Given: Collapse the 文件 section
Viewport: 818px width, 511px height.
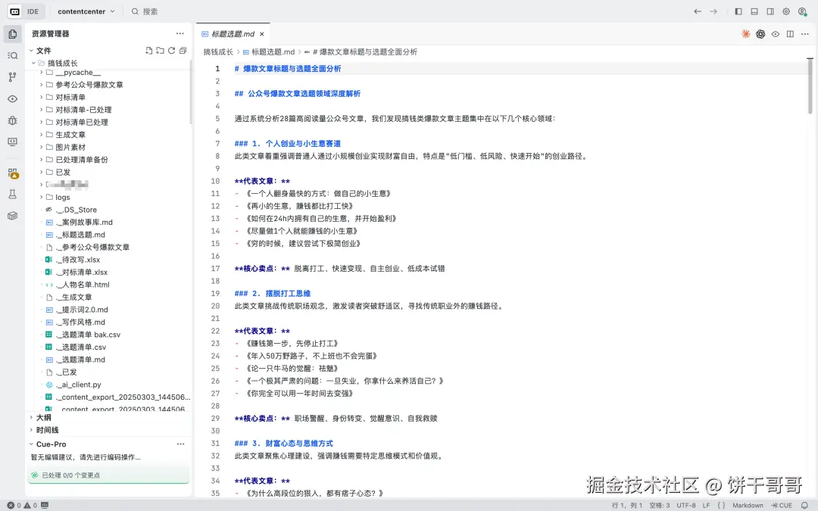Looking at the screenshot, I should click(x=31, y=51).
